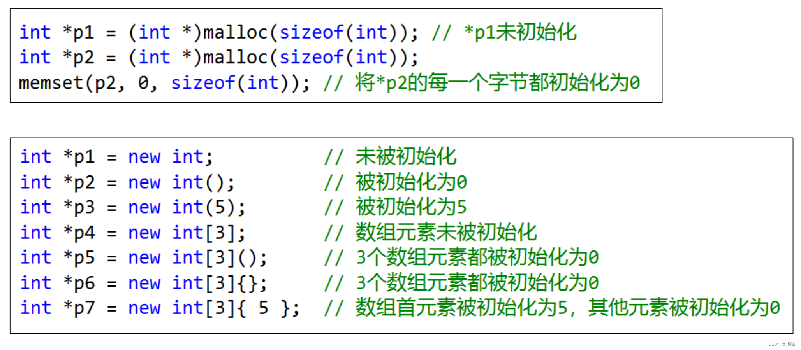801x350 pixels.
Task: Click the code 'int *p5 = new int[3]();'
Action: point(144,257)
